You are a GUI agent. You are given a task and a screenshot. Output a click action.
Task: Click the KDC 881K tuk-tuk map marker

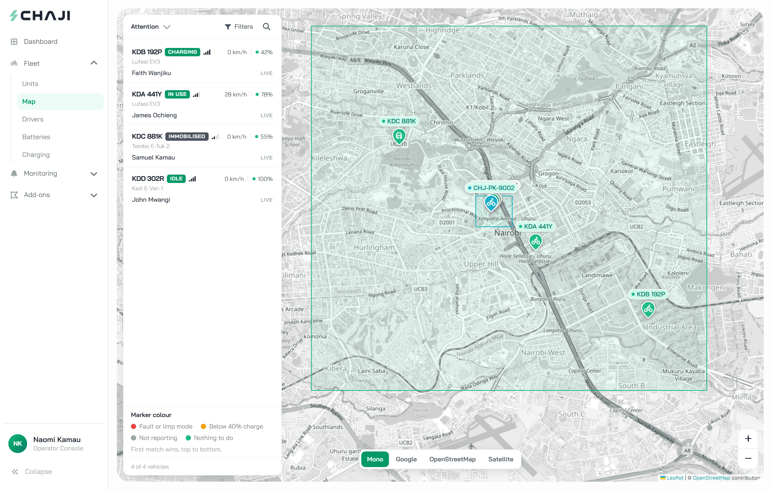[399, 136]
